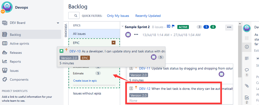Screen dimensions: 259x105
Task: Click the ACTIVE sprint status badge
Action: coord(183,27)
